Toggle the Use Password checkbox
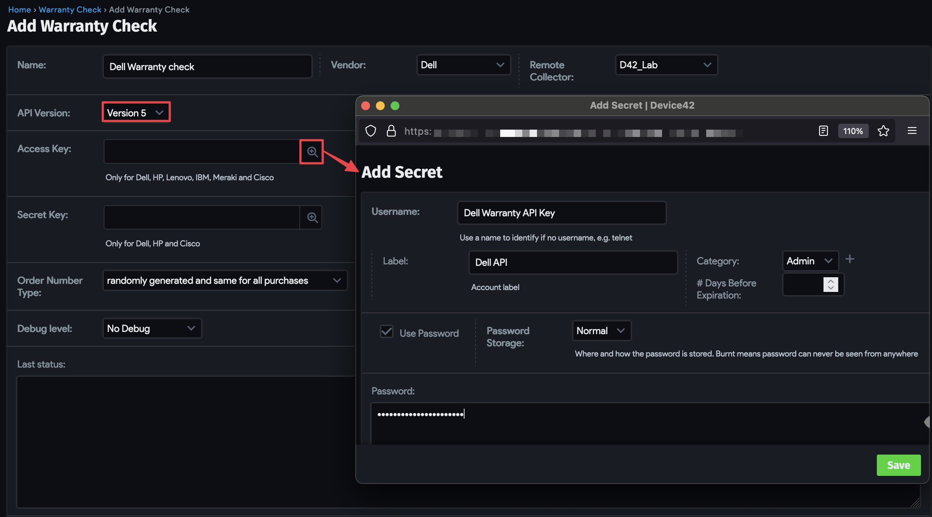The image size is (932, 517). click(387, 332)
